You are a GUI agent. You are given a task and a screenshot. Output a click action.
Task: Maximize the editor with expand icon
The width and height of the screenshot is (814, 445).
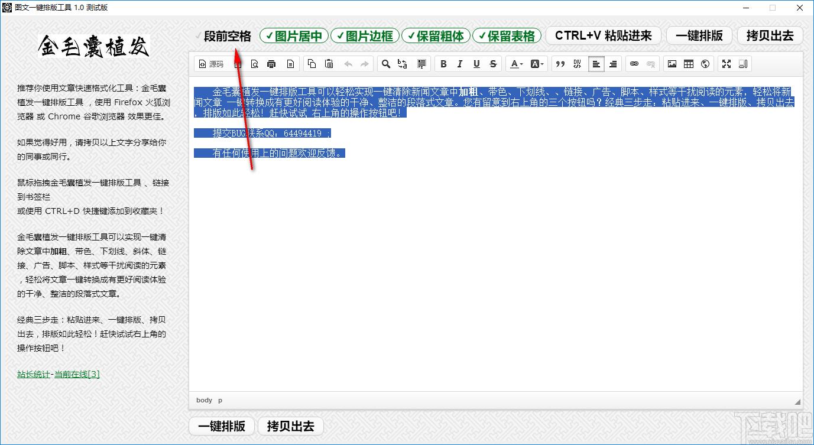[727, 64]
